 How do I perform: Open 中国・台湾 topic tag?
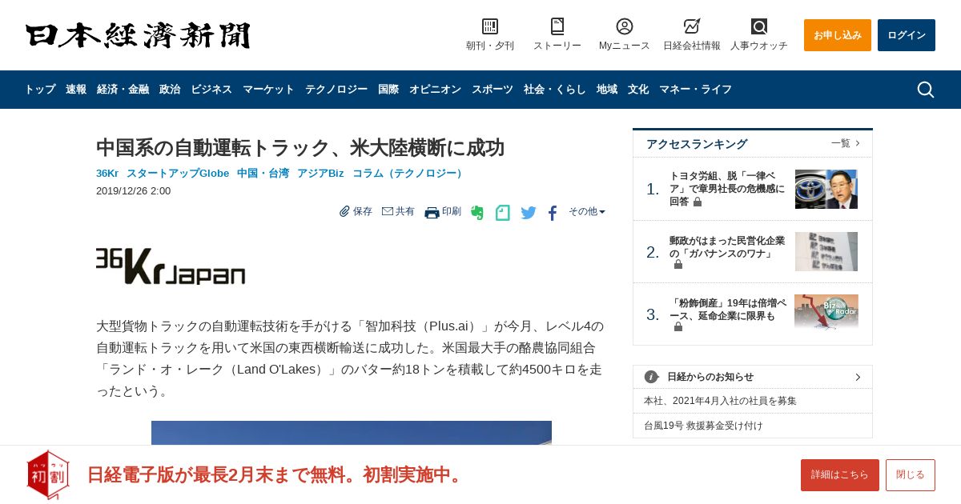coord(263,174)
